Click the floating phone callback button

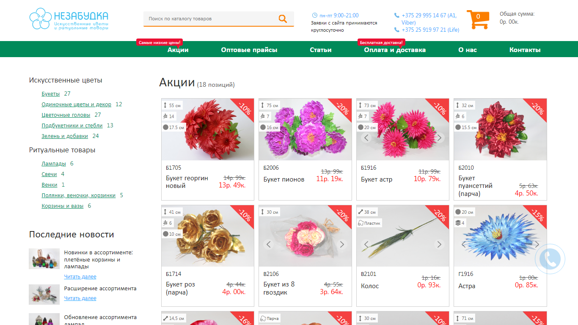tap(550, 259)
